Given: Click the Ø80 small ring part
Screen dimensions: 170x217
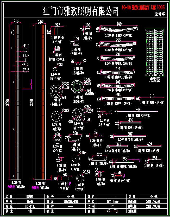Looking at the screenshot, I should pyautogui.click(x=55, y=69).
